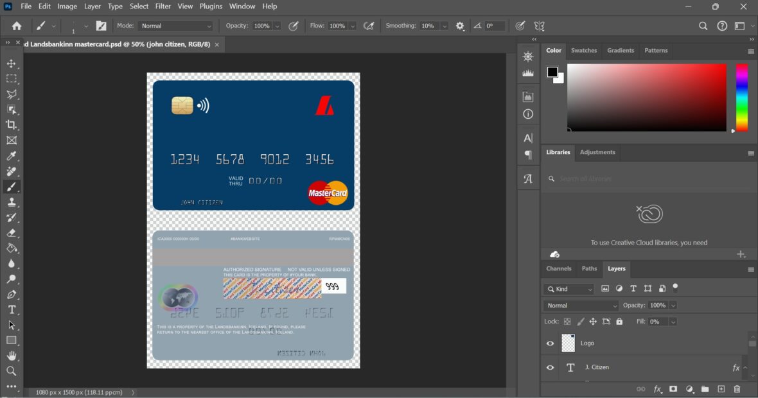Image resolution: width=758 pixels, height=398 pixels.
Task: Click delete layer trash button
Action: (737, 389)
